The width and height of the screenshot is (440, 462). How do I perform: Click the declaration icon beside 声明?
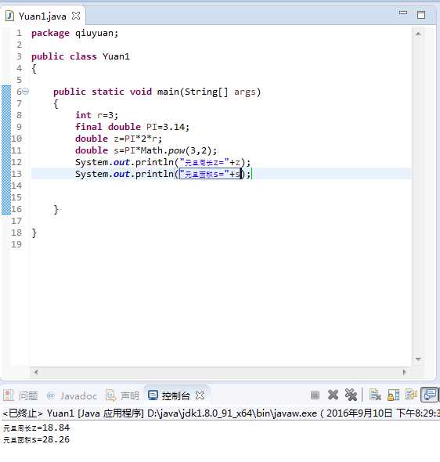point(110,395)
